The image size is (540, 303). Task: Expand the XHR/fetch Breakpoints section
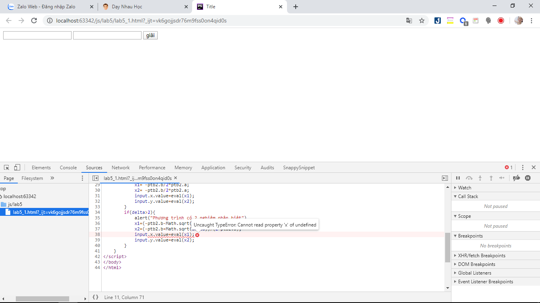tap(481, 256)
